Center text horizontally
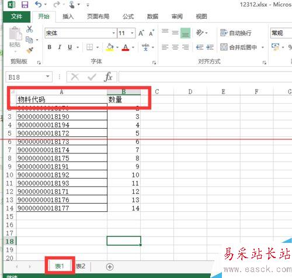 coord(175,47)
